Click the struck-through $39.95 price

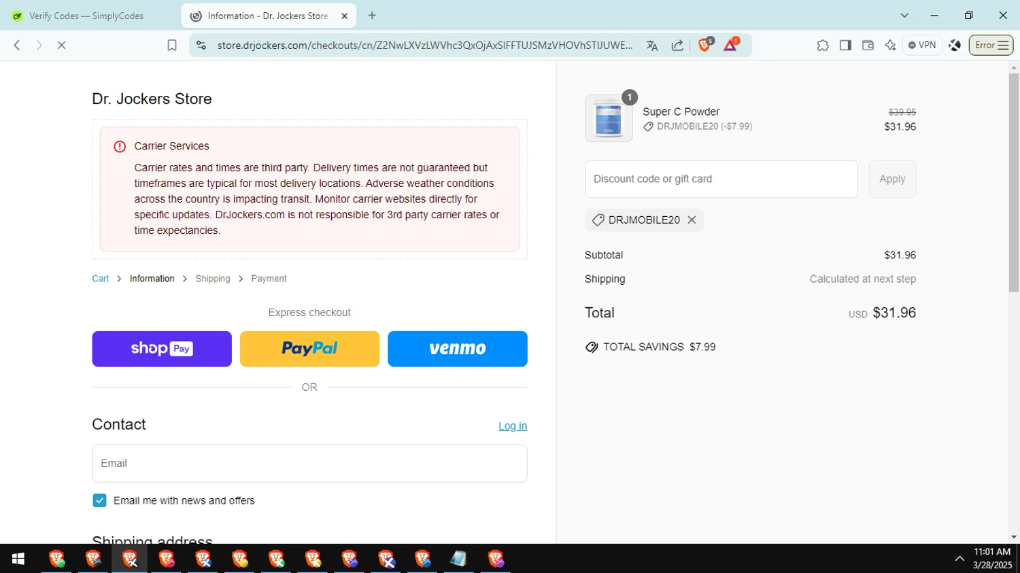pyautogui.click(x=902, y=112)
